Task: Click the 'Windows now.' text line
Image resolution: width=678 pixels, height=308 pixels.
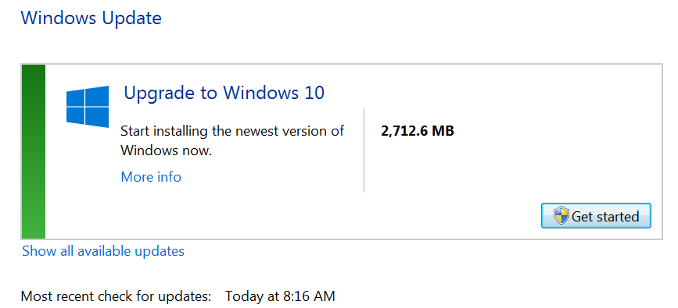Action: click(x=166, y=151)
